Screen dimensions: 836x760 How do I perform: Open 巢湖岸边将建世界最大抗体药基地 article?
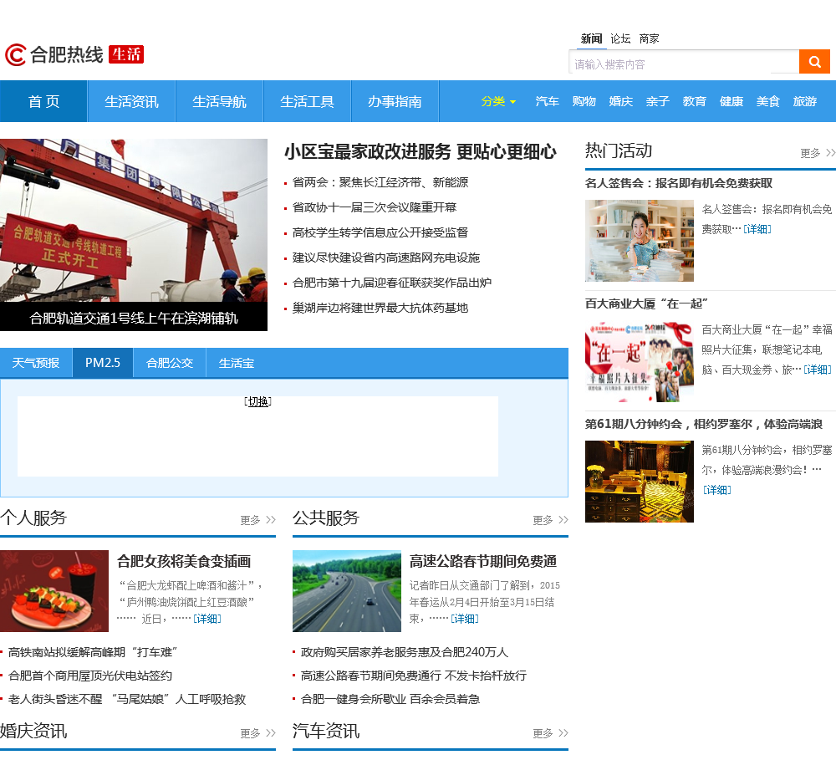coord(380,308)
